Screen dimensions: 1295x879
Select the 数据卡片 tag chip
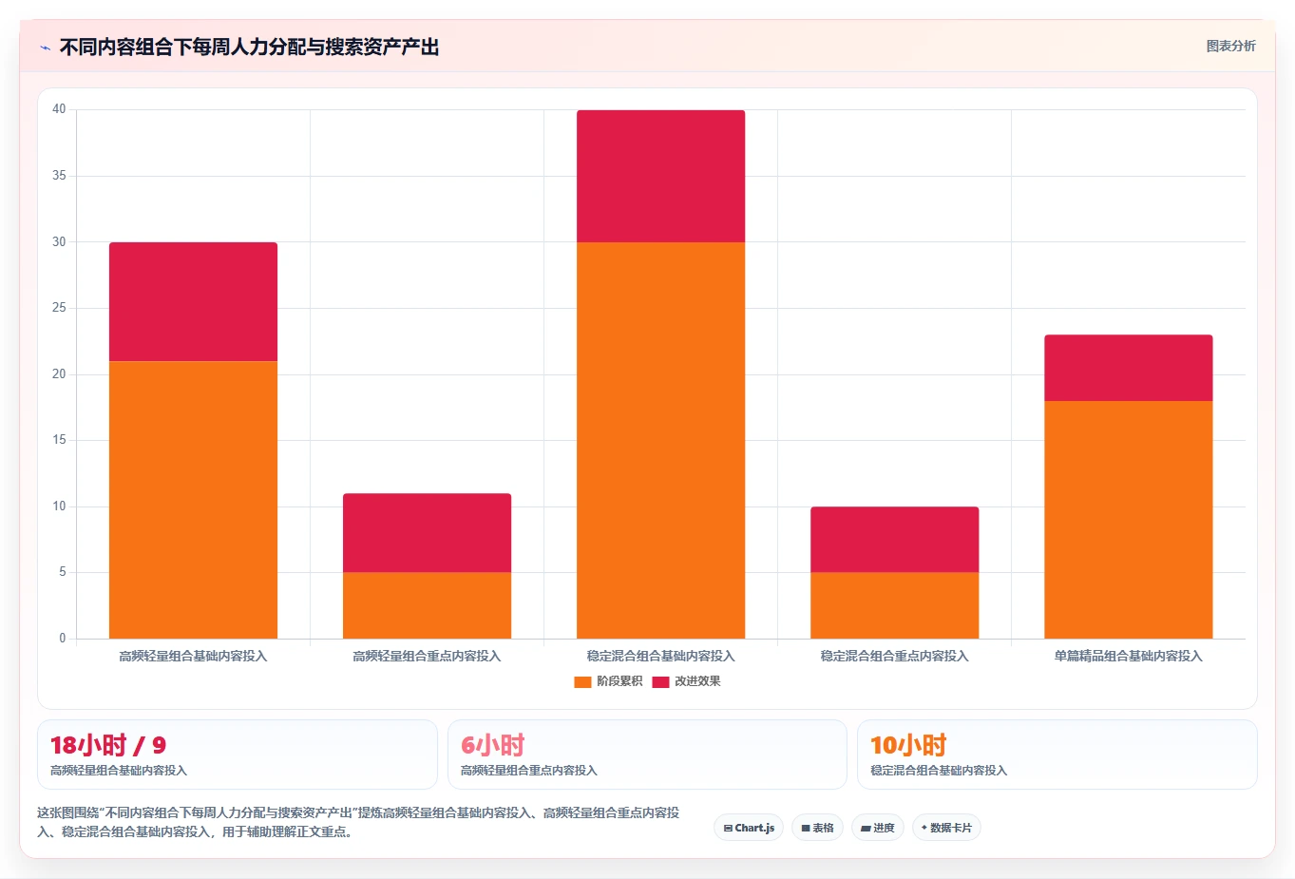coord(946,828)
